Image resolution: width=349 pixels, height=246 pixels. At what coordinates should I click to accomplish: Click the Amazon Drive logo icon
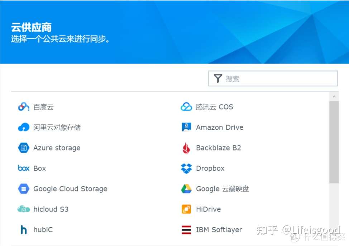[186, 127]
